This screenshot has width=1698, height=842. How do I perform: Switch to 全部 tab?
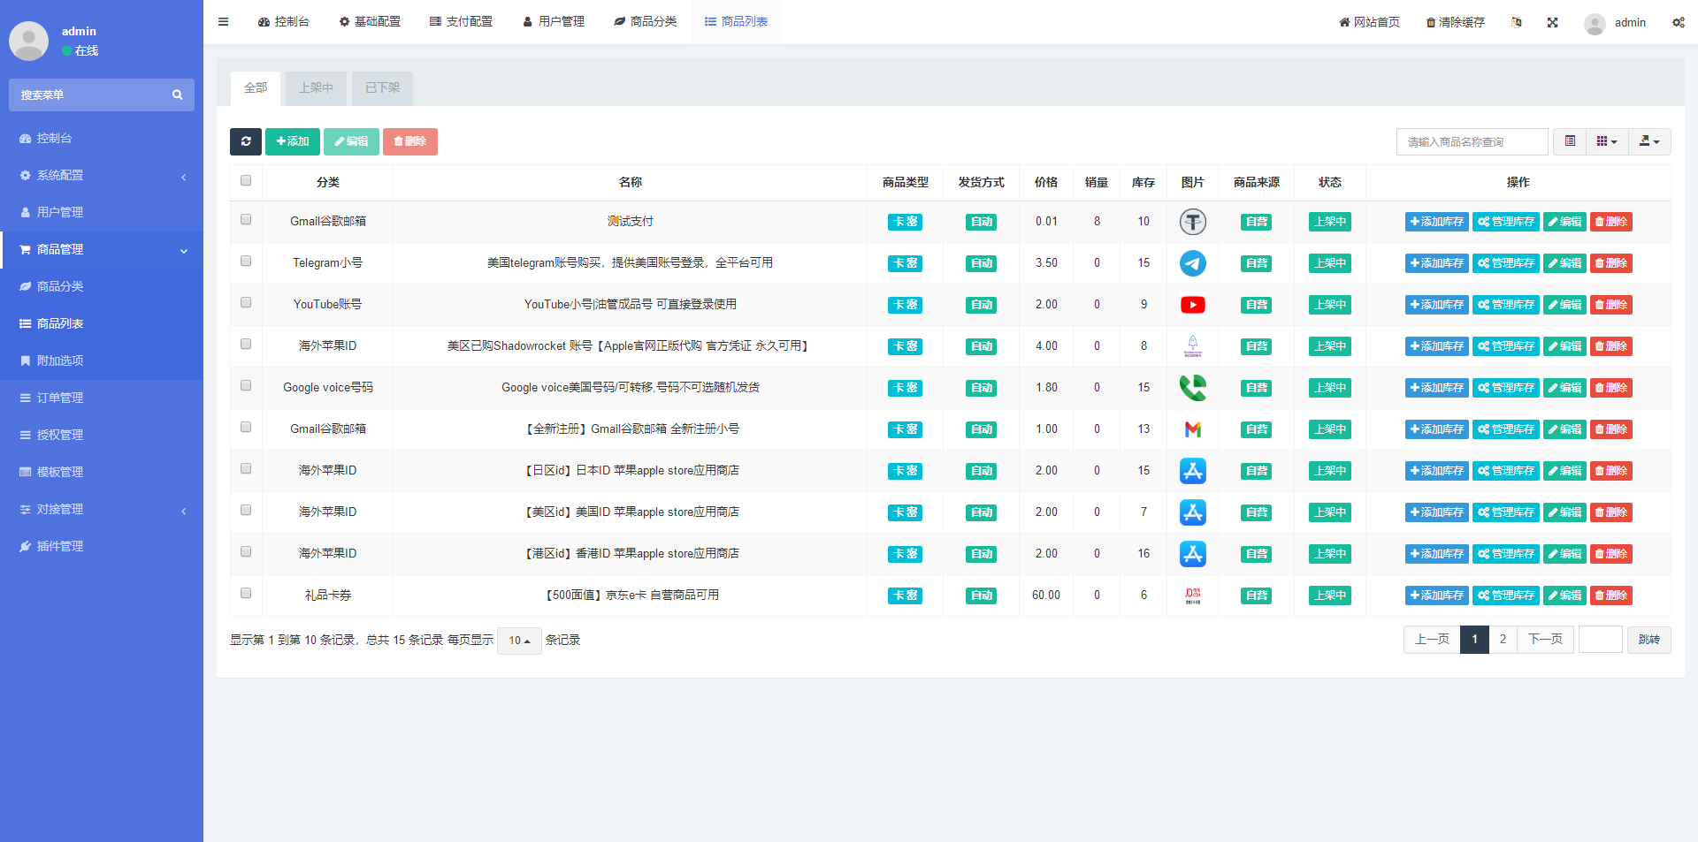(256, 88)
